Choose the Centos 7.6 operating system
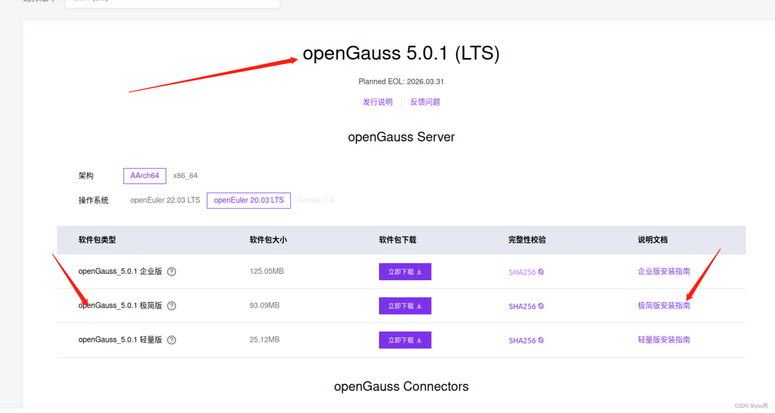Screen dimensions: 775x413 (316, 201)
